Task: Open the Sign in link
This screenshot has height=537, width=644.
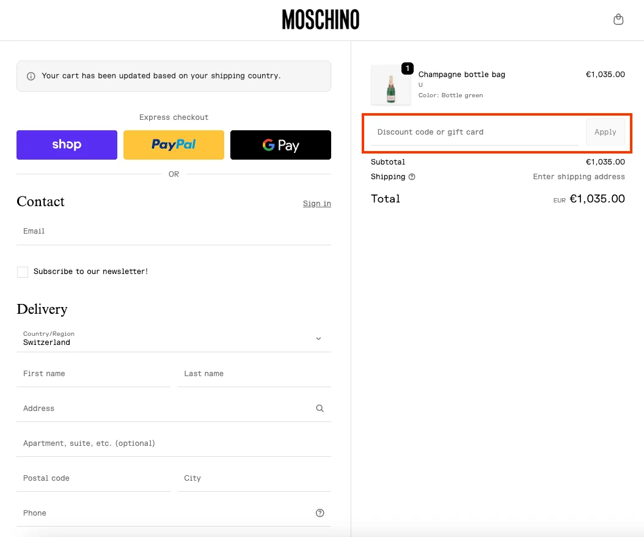Action: (317, 203)
